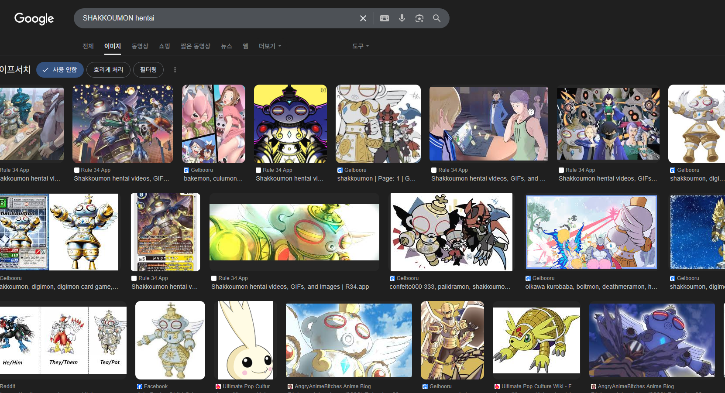Click the Facebook favicon under the thumbnail

(140, 386)
